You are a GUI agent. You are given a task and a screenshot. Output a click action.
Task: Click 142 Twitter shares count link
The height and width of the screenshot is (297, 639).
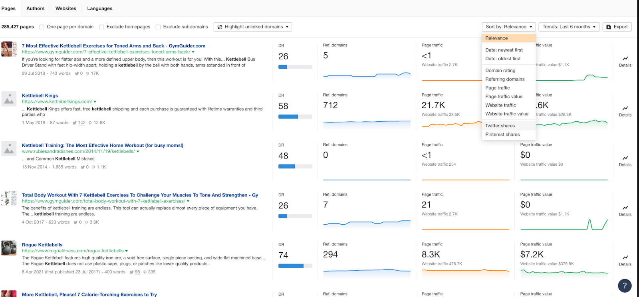click(x=82, y=123)
